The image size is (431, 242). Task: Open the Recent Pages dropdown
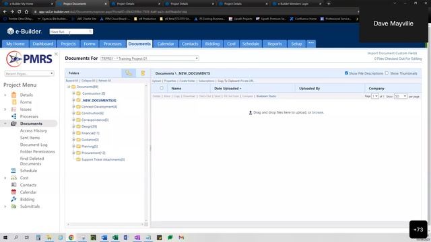[x=29, y=73]
